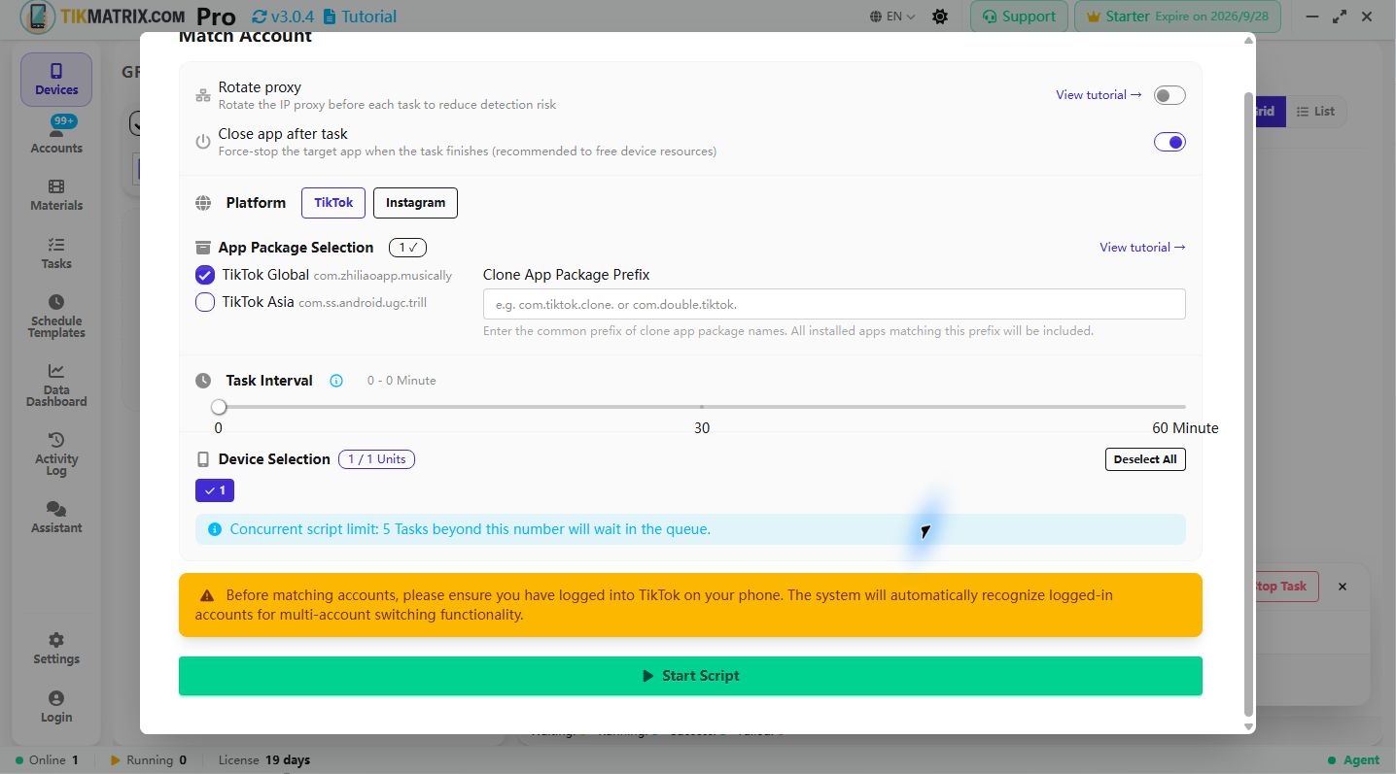Click the License 19 days status text
The image size is (1396, 774).
264,760
